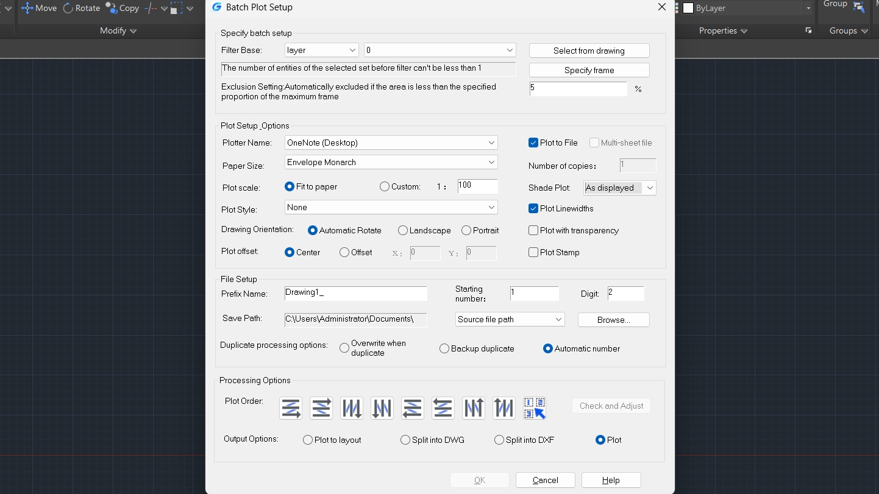This screenshot has height=494, width=879.
Task: Click the Copy tool in the Modify panel
Action: [123, 8]
